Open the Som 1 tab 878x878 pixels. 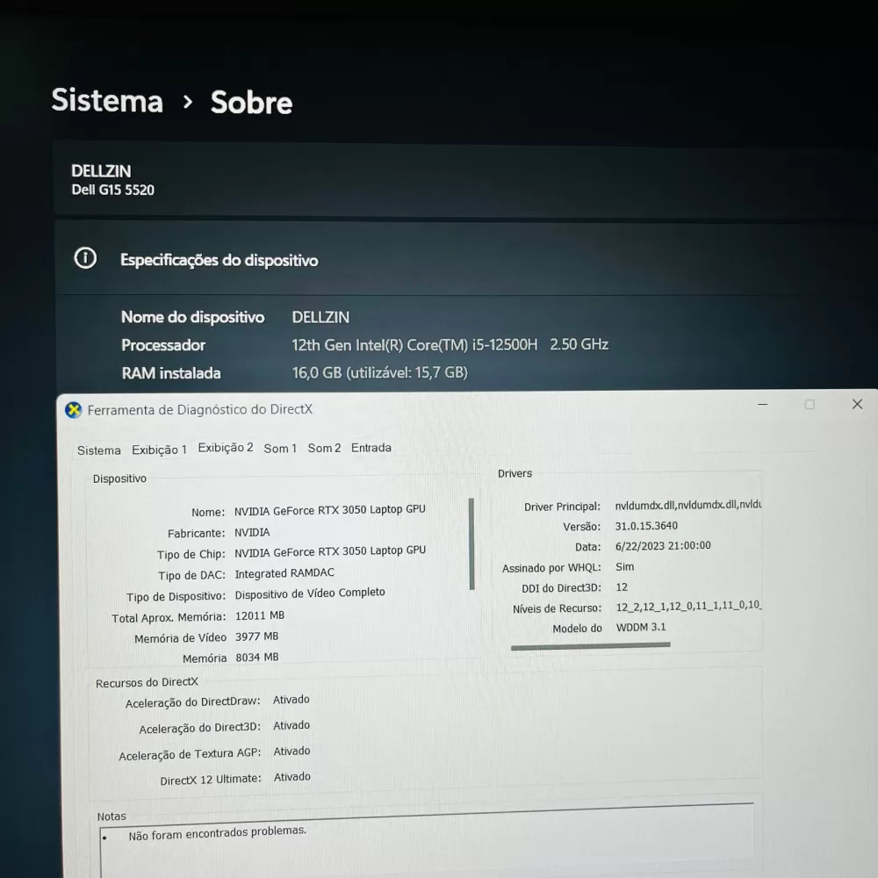[280, 449]
